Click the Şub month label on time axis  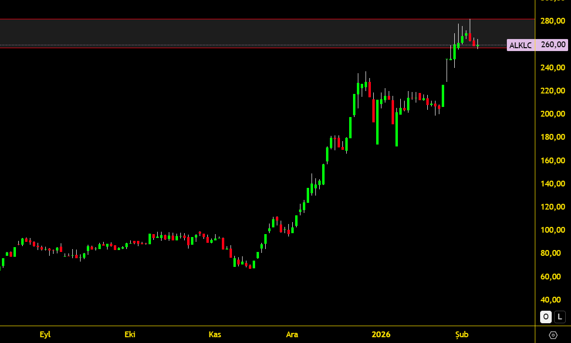pyautogui.click(x=462, y=335)
